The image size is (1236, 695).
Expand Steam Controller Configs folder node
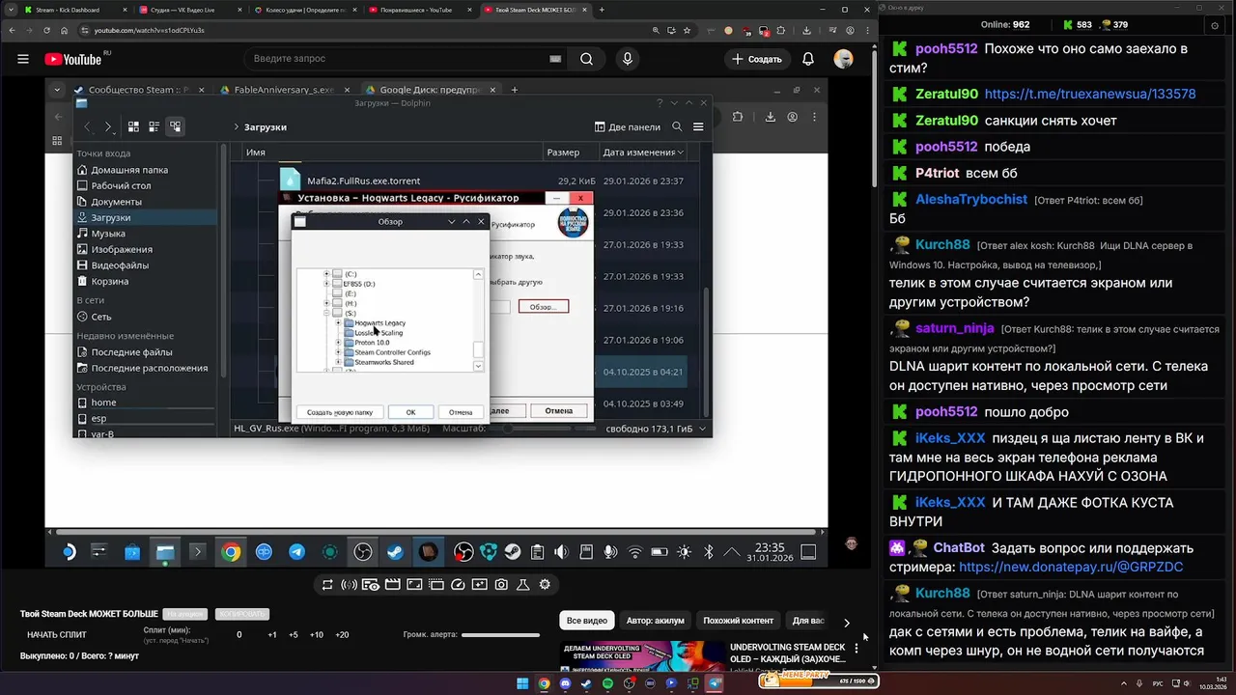(x=338, y=352)
